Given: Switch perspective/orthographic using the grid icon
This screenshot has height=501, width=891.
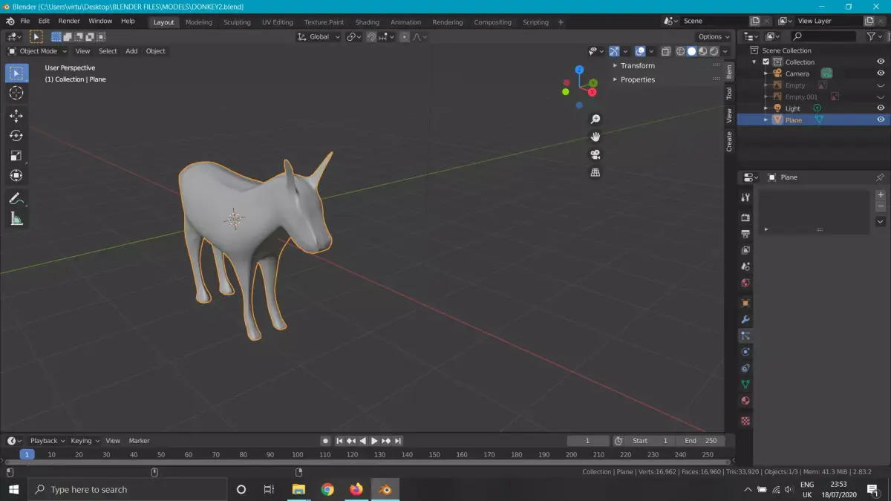Looking at the screenshot, I should (595, 172).
